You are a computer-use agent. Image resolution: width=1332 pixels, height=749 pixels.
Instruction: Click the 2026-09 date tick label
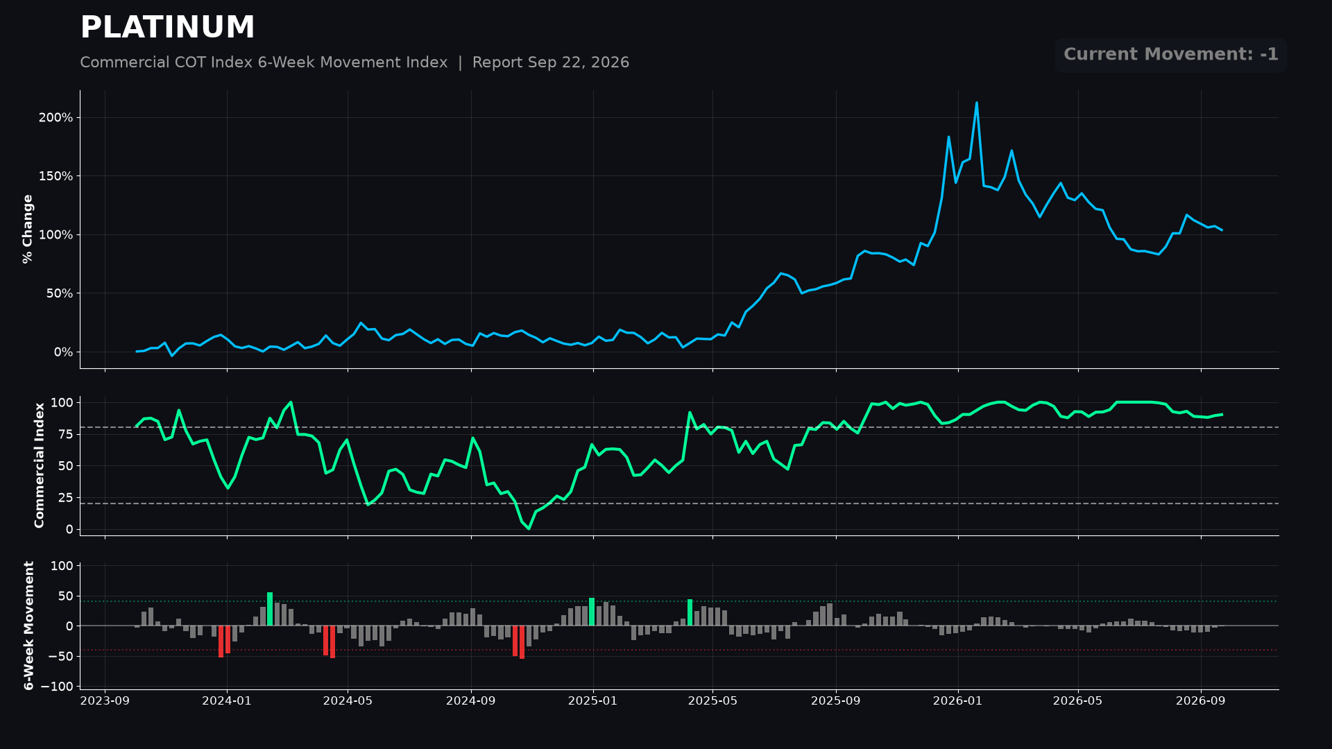coord(1201,701)
